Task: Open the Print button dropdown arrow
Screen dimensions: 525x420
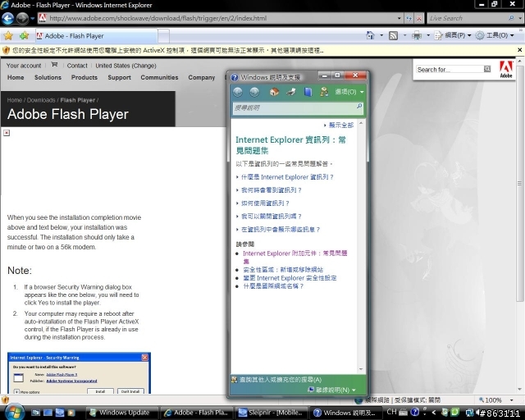Action: pyautogui.click(x=428, y=35)
